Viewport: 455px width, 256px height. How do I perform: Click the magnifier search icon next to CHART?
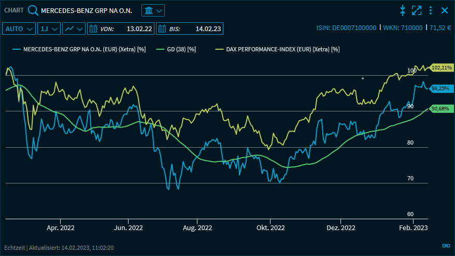tap(33, 10)
